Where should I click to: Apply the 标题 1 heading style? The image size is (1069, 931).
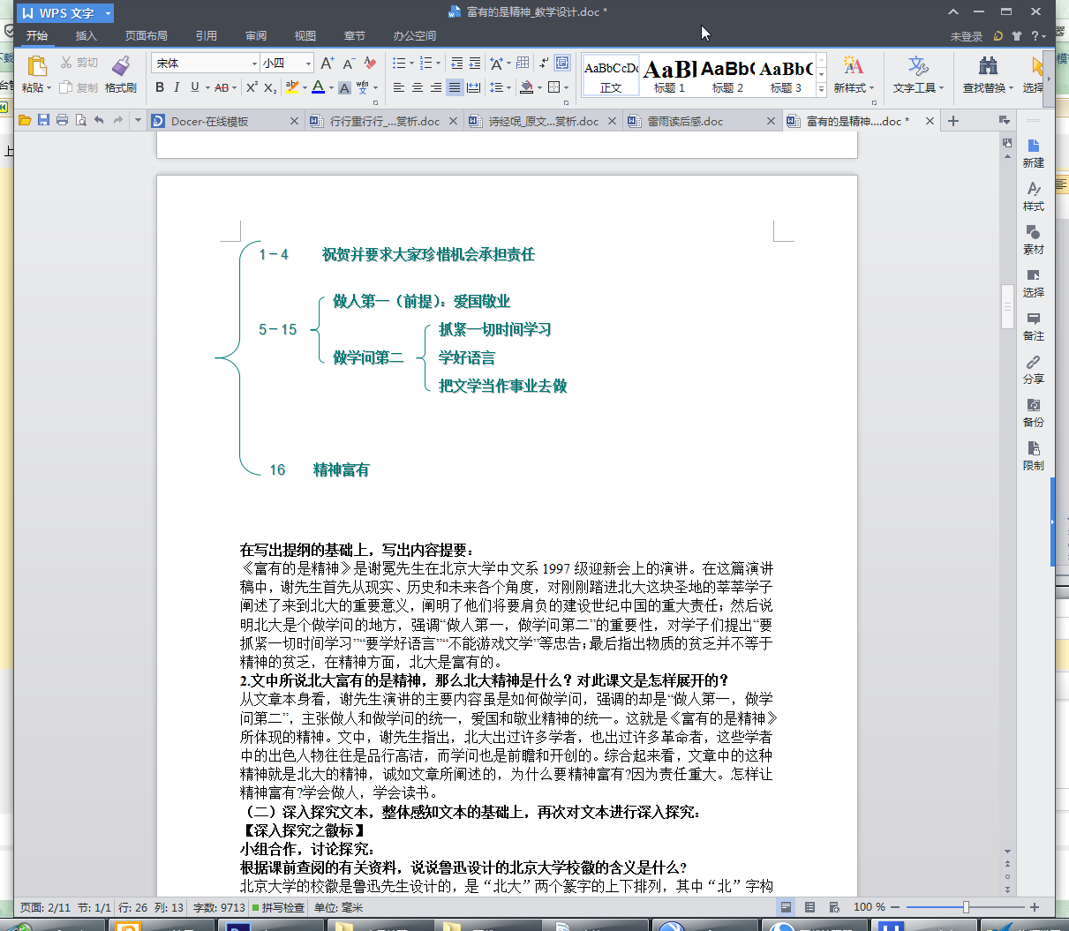[670, 75]
